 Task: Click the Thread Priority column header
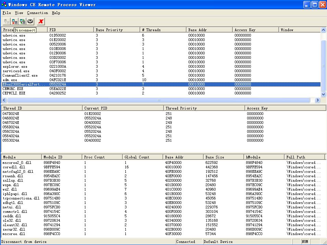[x=204, y=108]
